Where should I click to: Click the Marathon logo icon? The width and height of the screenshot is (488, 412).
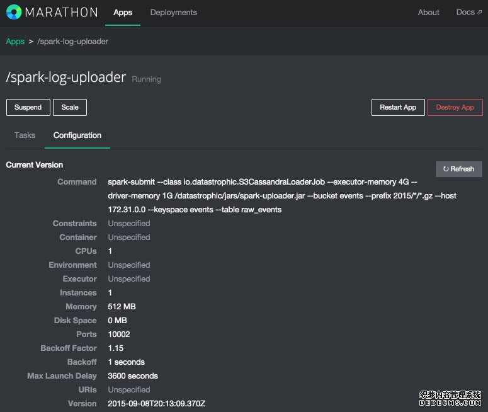pyautogui.click(x=14, y=12)
